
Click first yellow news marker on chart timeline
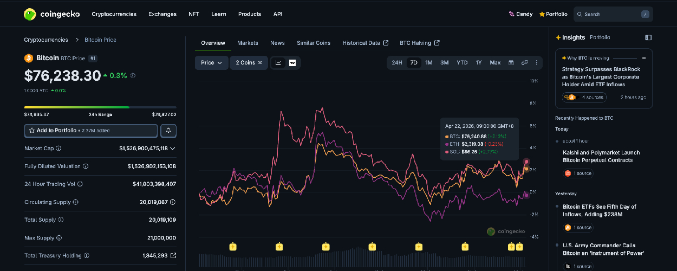[232, 247]
